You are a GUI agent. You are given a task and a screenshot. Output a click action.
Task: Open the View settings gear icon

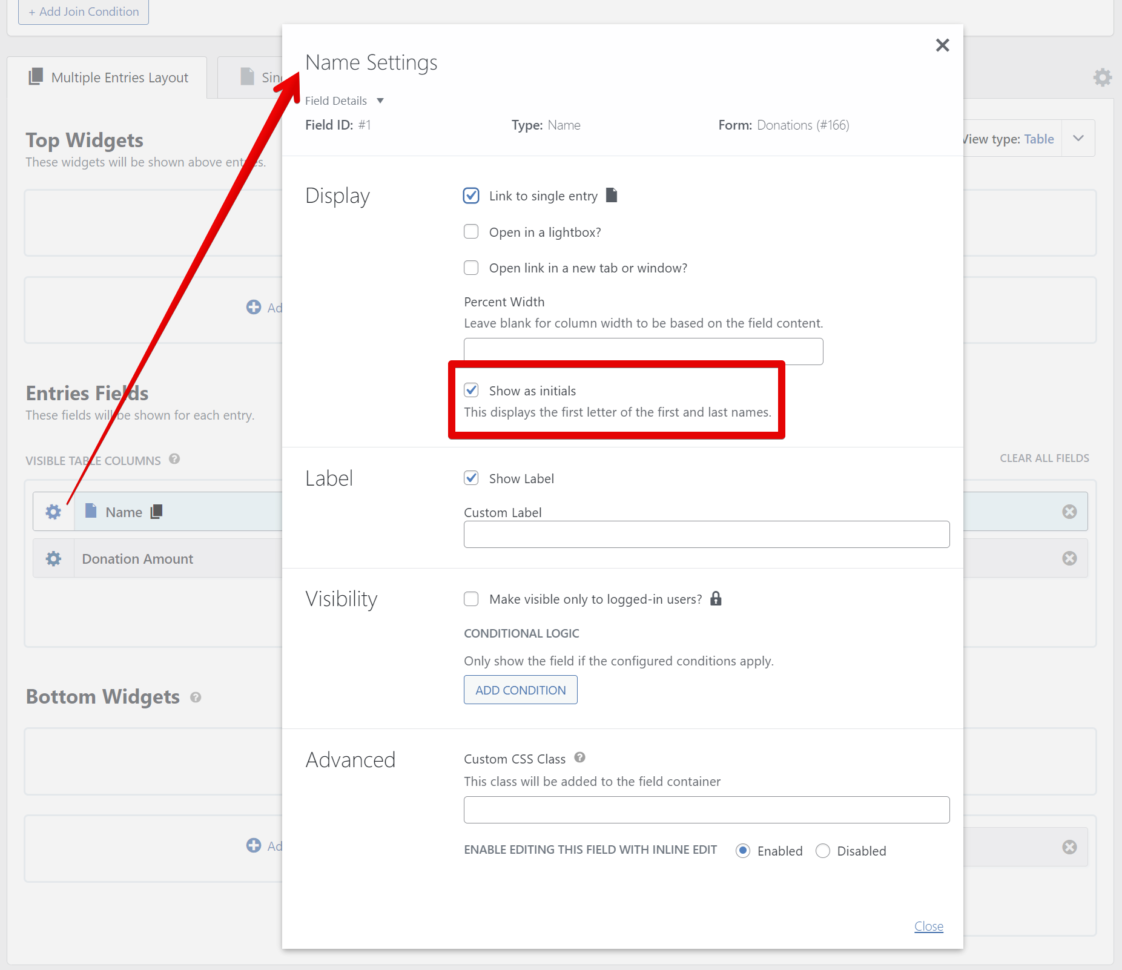1103,77
